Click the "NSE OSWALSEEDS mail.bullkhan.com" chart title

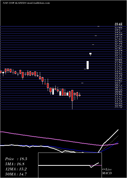pos(26,3)
